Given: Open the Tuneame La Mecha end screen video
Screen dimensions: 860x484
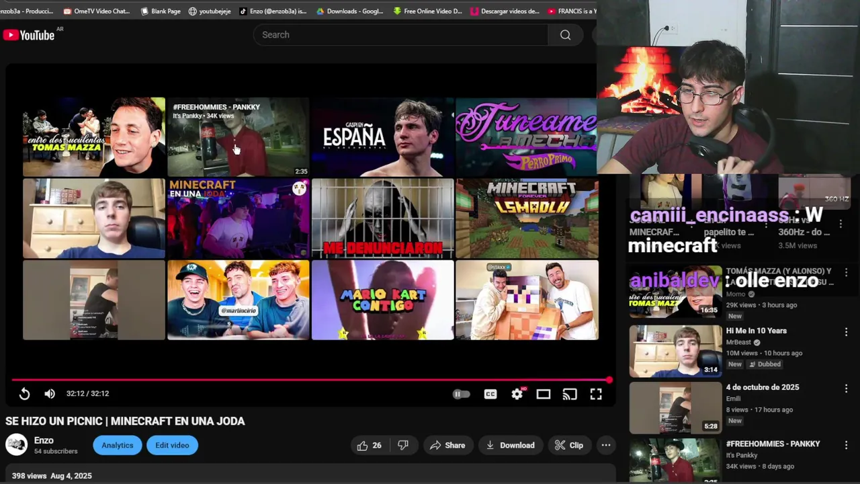Looking at the screenshot, I should click(526, 136).
